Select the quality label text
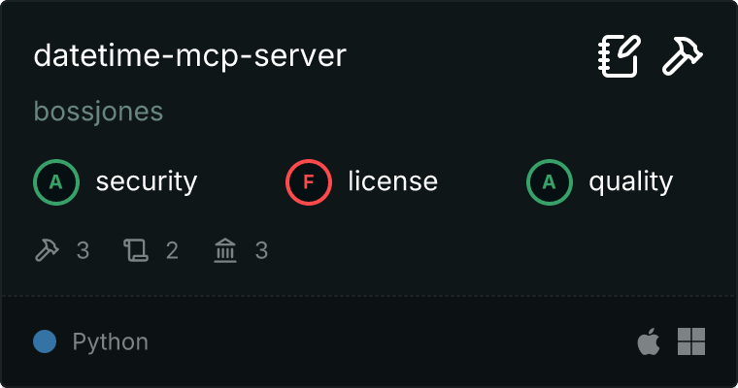The width and height of the screenshot is (738, 388). pos(630,181)
